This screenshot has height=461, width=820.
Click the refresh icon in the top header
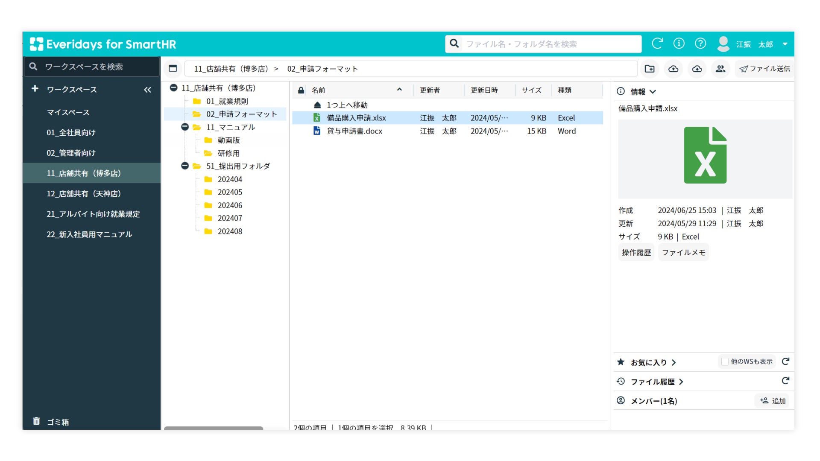point(657,44)
